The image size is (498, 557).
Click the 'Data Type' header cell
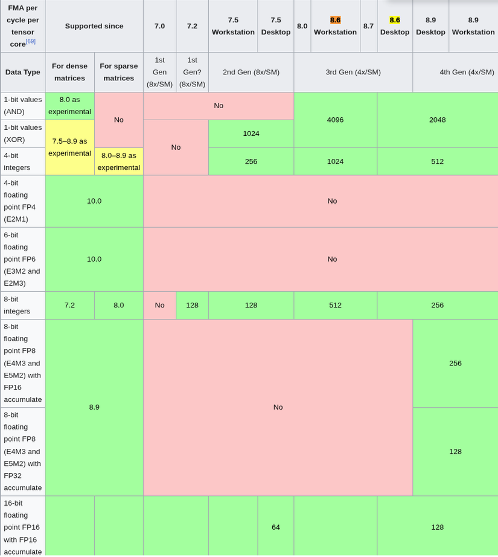pos(23,72)
